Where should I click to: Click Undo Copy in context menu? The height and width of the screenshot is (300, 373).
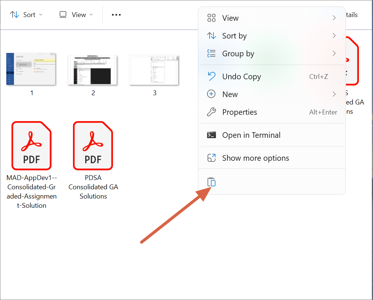pyautogui.click(x=242, y=76)
